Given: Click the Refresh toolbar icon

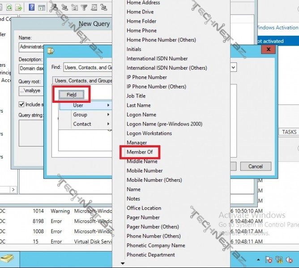Looking at the screenshot, I should [9, 7].
